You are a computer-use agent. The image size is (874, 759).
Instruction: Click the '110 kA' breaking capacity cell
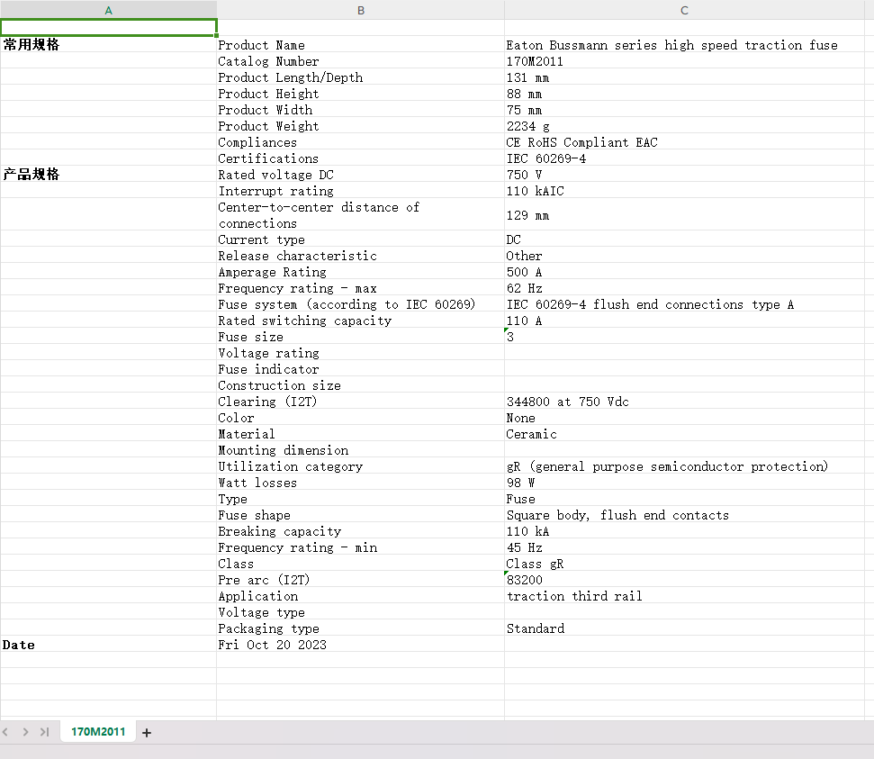point(684,531)
